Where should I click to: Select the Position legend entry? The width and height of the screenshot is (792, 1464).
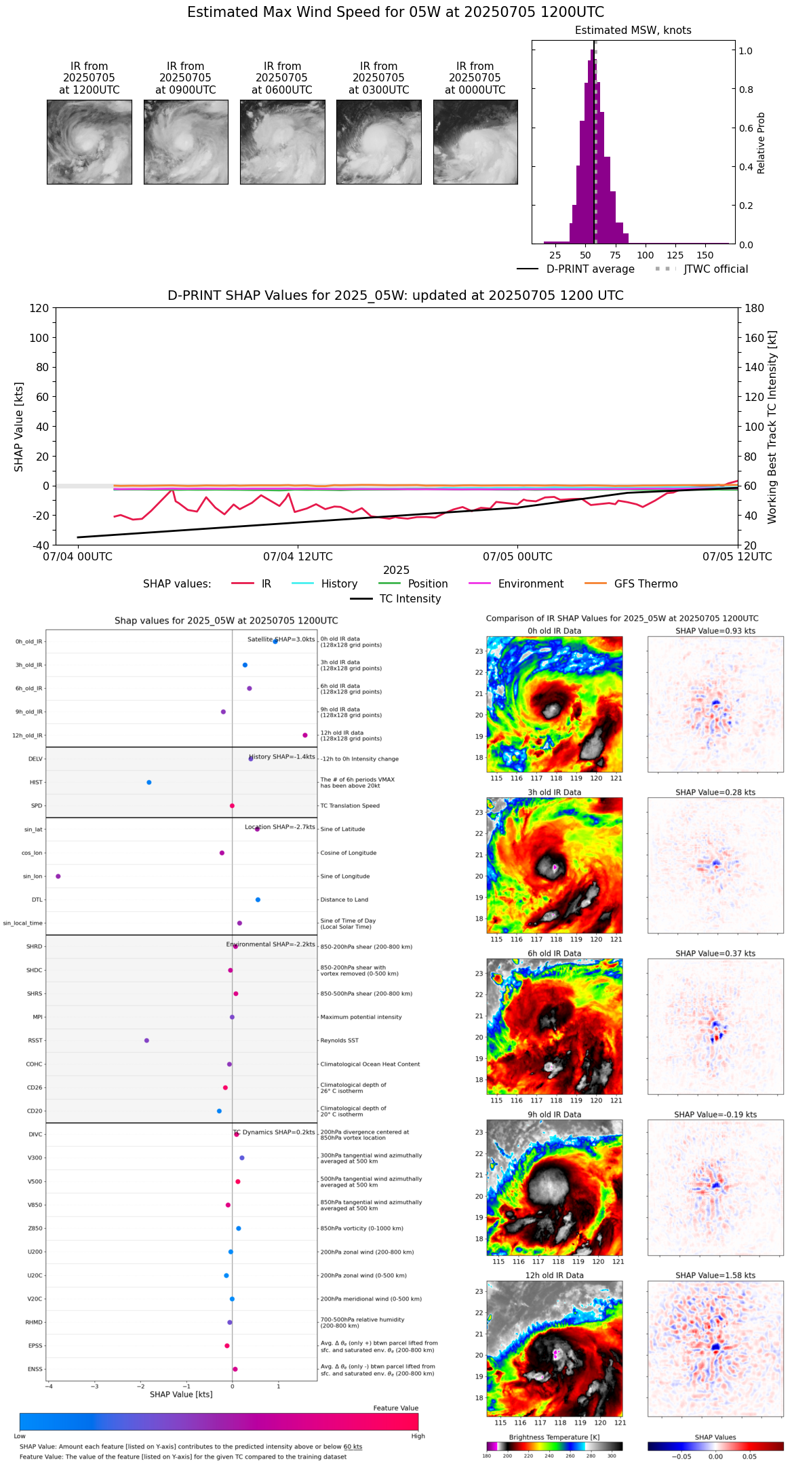click(412, 584)
